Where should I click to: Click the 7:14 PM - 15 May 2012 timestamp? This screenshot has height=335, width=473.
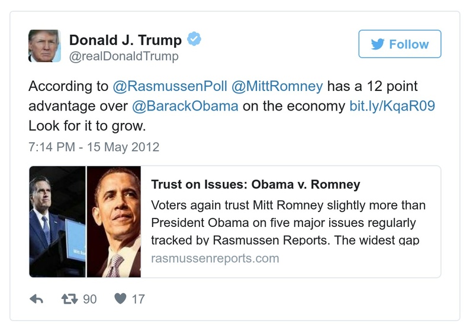[94, 147]
